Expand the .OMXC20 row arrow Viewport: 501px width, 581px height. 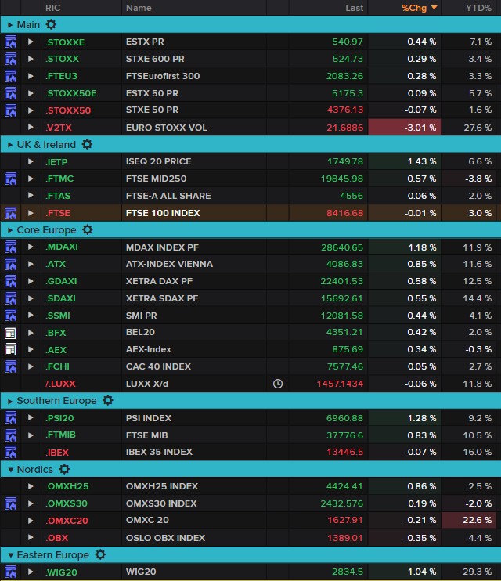click(31, 521)
